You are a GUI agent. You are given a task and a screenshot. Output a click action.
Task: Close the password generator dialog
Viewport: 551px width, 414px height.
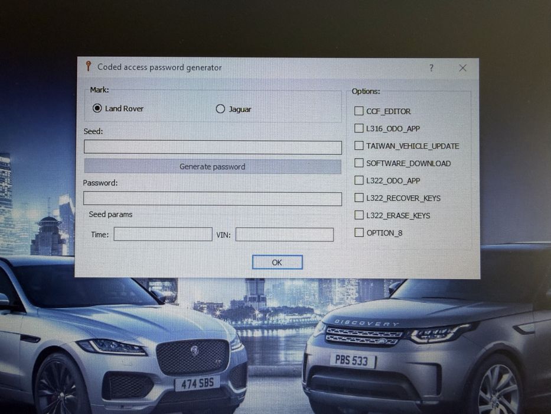463,68
